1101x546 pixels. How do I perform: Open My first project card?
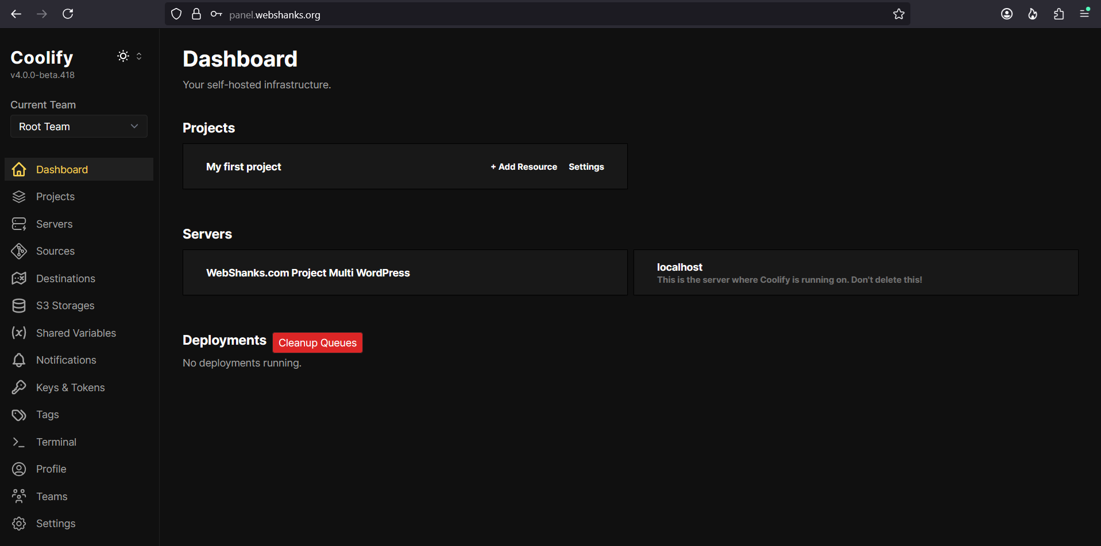[x=405, y=166]
